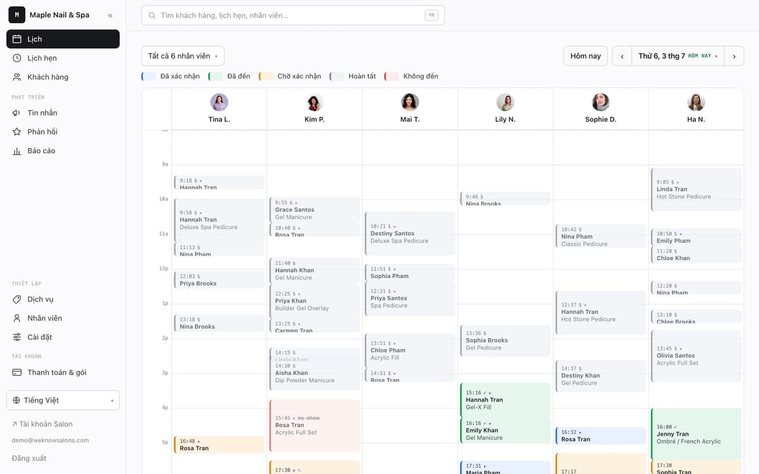This screenshot has height=474, width=759.
Task: Click Kim P. avatar photo
Action: (314, 102)
